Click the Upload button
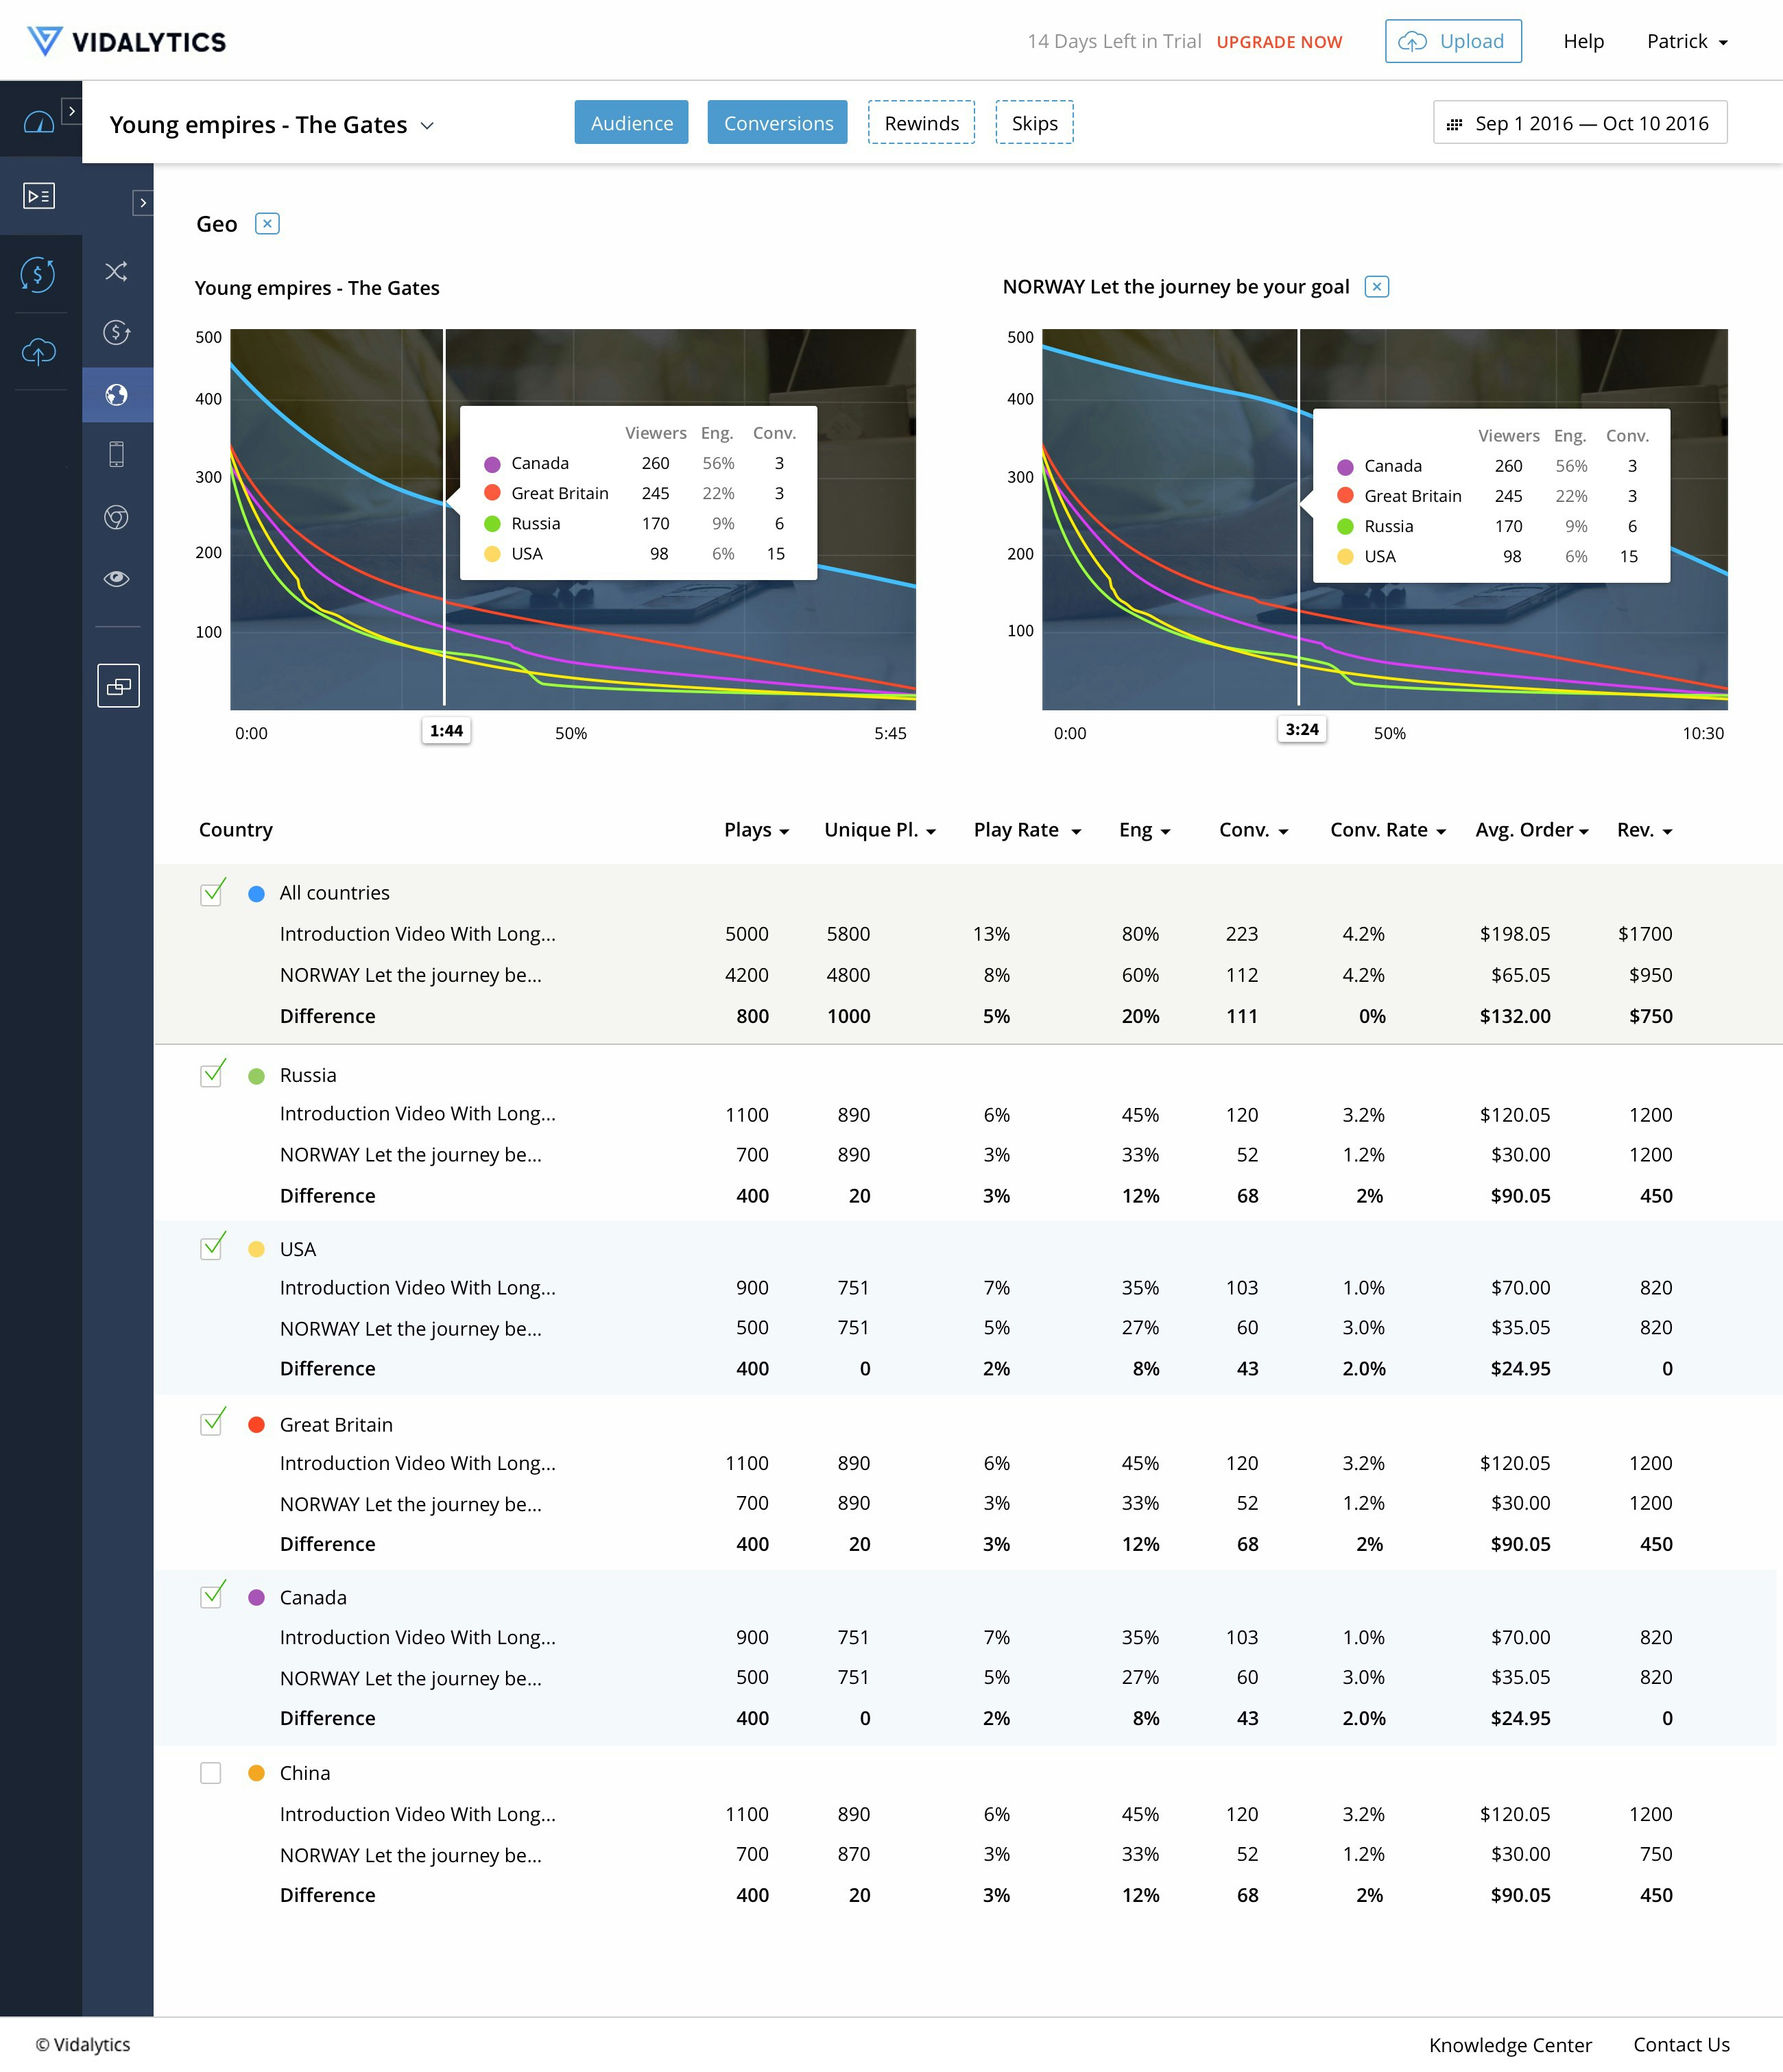Image resolution: width=1783 pixels, height=2072 pixels. click(1452, 42)
